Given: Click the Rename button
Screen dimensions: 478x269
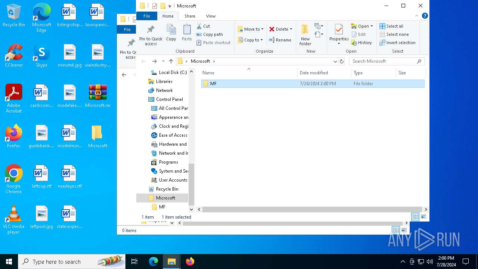Looking at the screenshot, I should (x=280, y=40).
